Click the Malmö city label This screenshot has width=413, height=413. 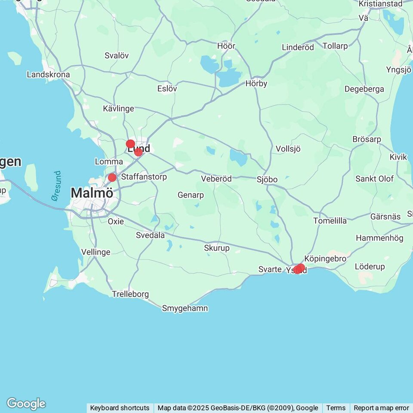[x=92, y=193]
